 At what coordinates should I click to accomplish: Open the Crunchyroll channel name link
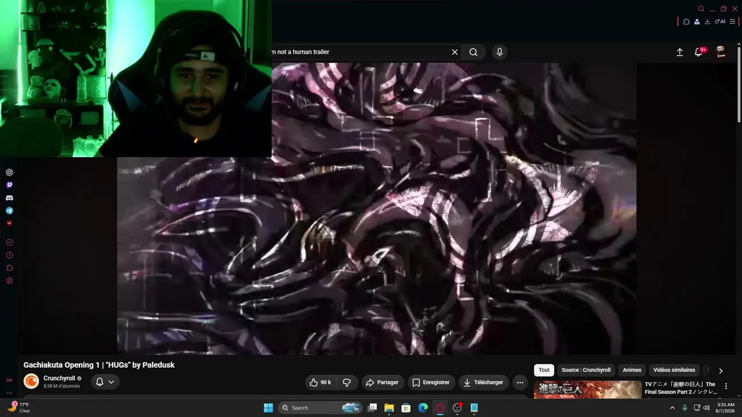[59, 378]
